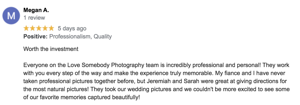Screen dimensions: 300x105
Task: Select the second gold star in rating
Action: (32, 28)
